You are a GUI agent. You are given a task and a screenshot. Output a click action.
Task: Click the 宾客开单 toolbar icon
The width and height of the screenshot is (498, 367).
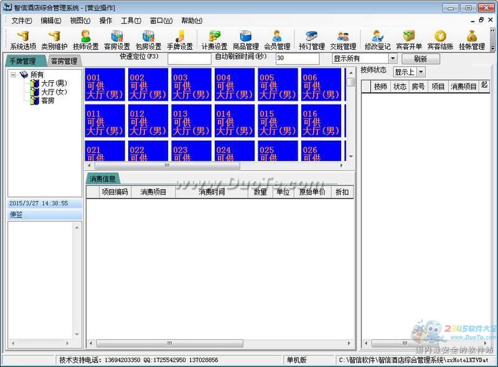[409, 40]
